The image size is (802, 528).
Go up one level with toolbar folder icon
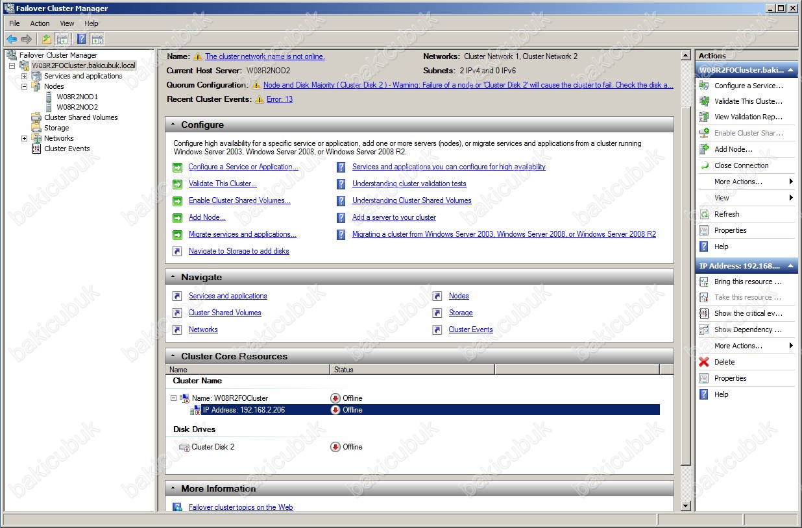coord(47,40)
